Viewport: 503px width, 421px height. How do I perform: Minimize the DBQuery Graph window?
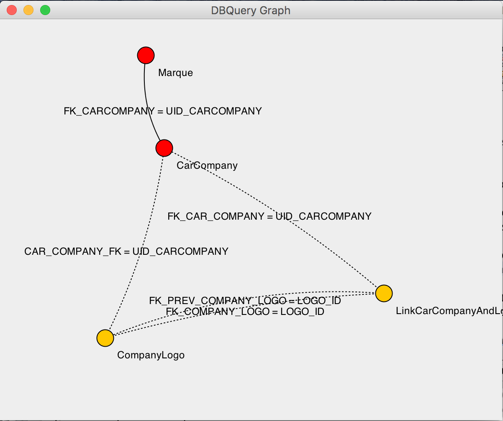(28, 10)
